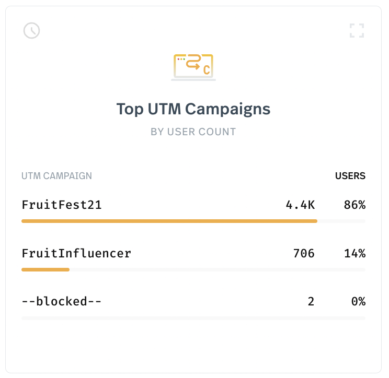The height and width of the screenshot is (378, 389).
Task: Click the UTM campaign laptop icon
Action: click(x=193, y=67)
